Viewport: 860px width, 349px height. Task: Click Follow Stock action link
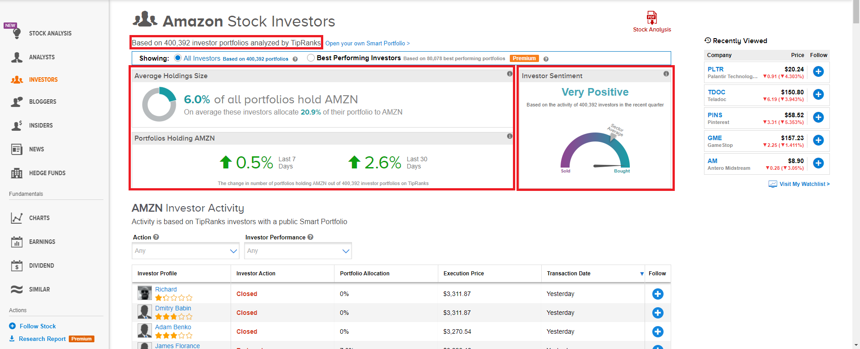click(x=38, y=326)
